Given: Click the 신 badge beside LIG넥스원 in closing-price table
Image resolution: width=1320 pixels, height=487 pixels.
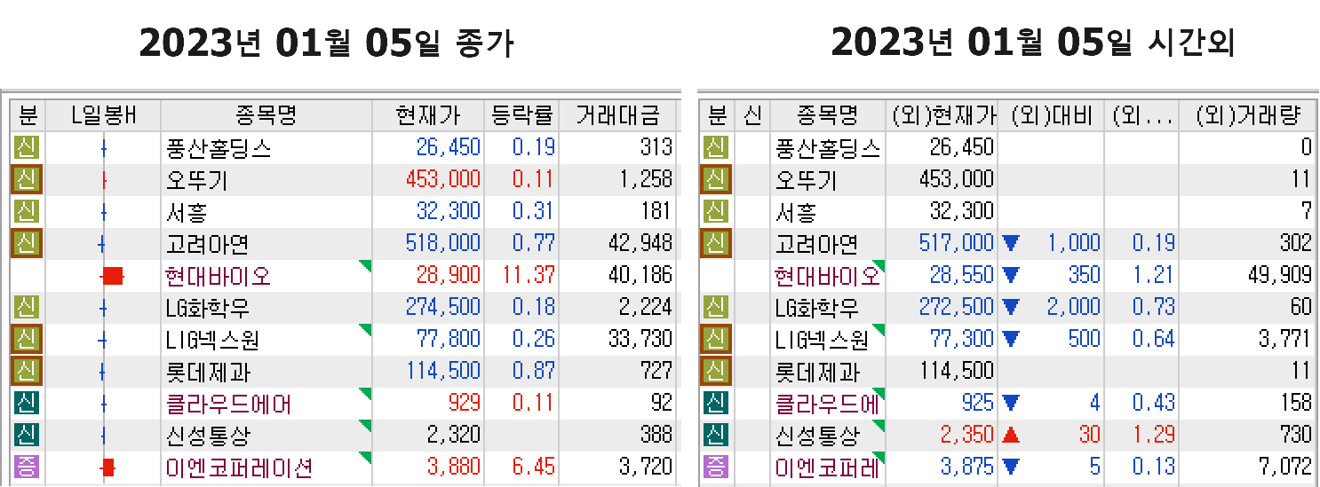Looking at the screenshot, I should click(x=28, y=340).
